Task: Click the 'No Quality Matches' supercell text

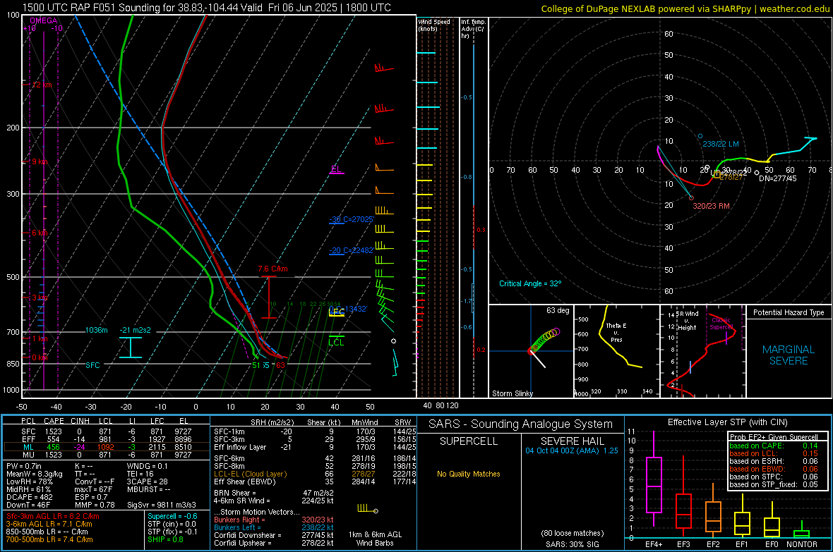Action: [469, 474]
